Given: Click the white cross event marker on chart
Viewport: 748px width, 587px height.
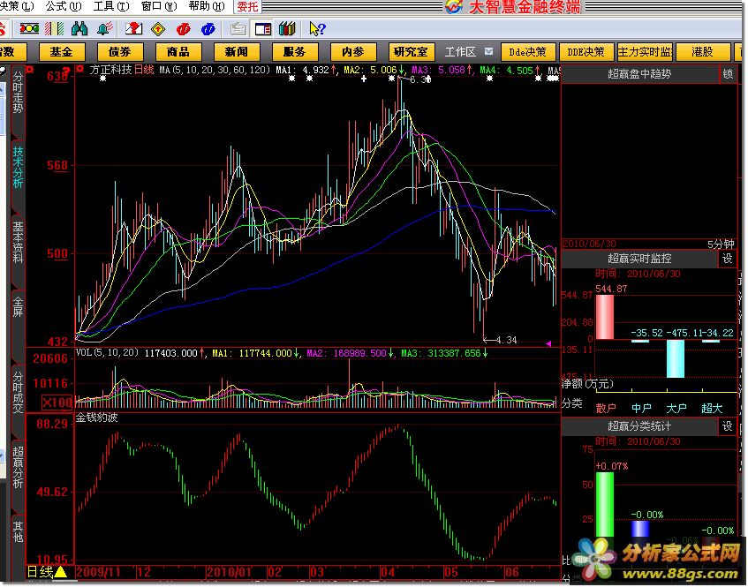Looking at the screenshot, I should pyautogui.click(x=364, y=79).
